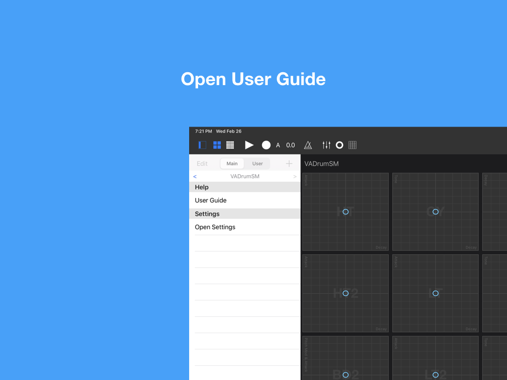
Task: Go to the next preset using the right chevron
Action: pyautogui.click(x=295, y=177)
